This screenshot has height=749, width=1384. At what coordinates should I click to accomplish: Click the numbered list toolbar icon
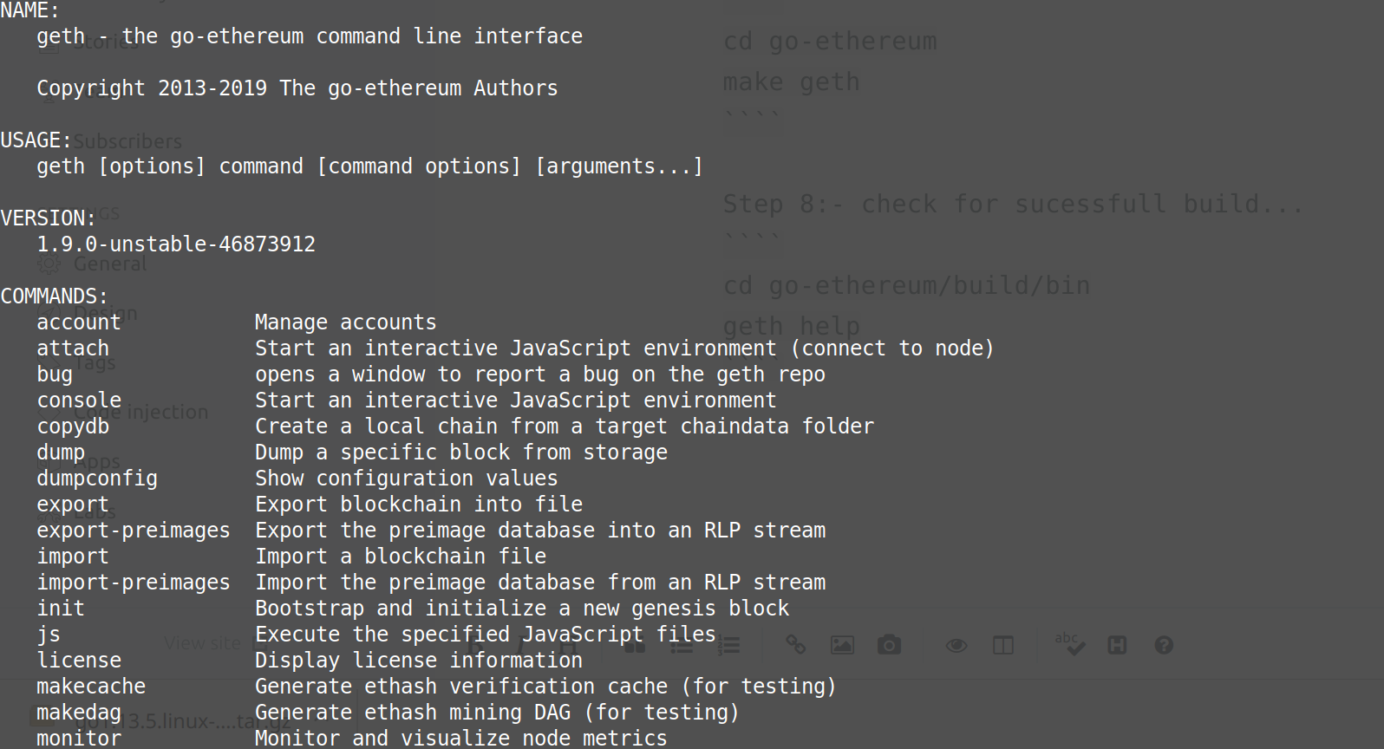728,645
